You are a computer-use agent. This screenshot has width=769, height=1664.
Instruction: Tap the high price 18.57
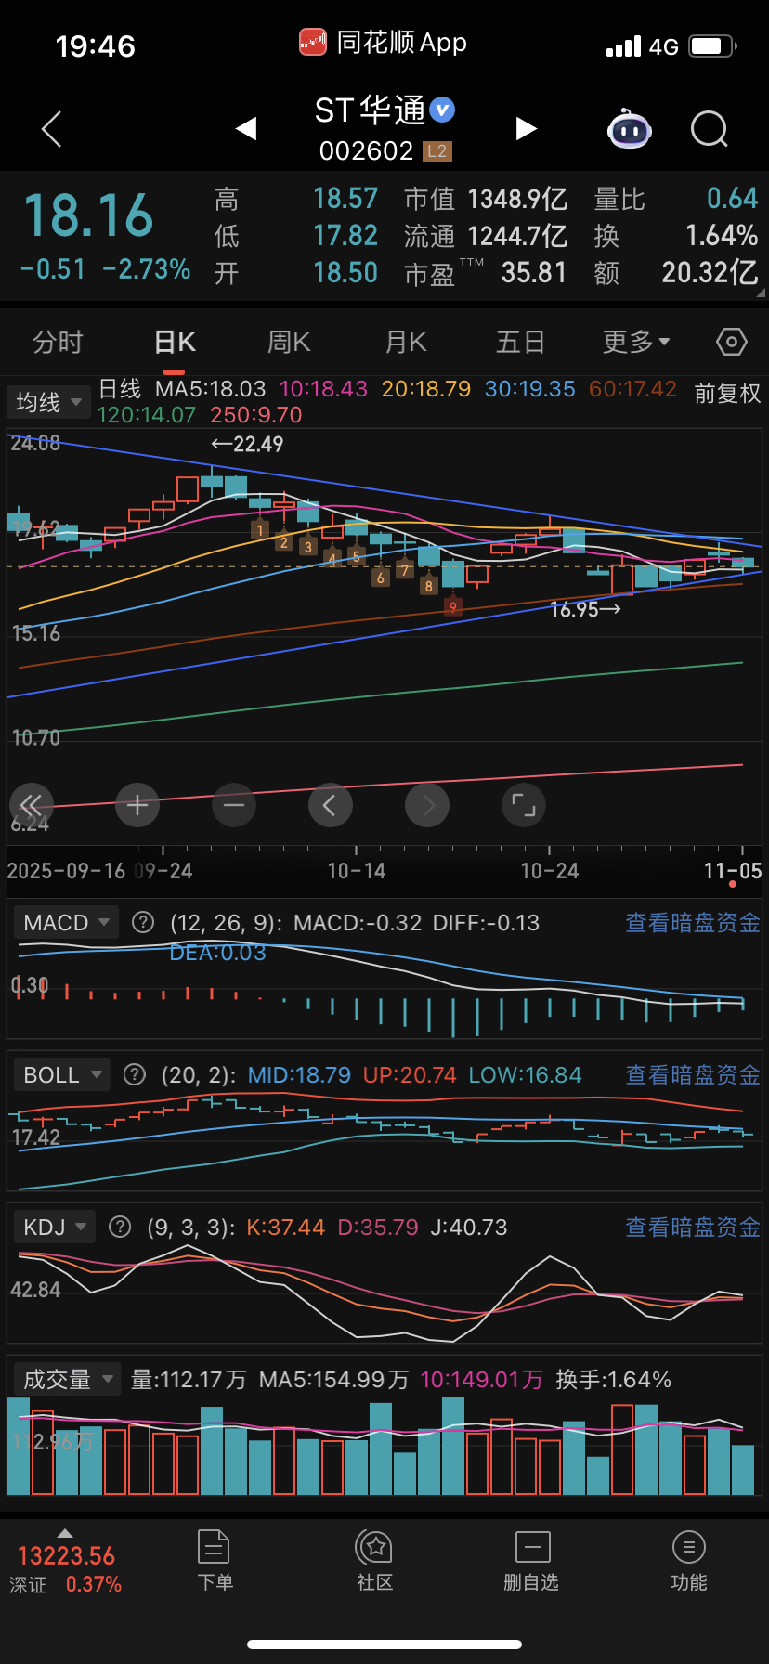pos(345,199)
